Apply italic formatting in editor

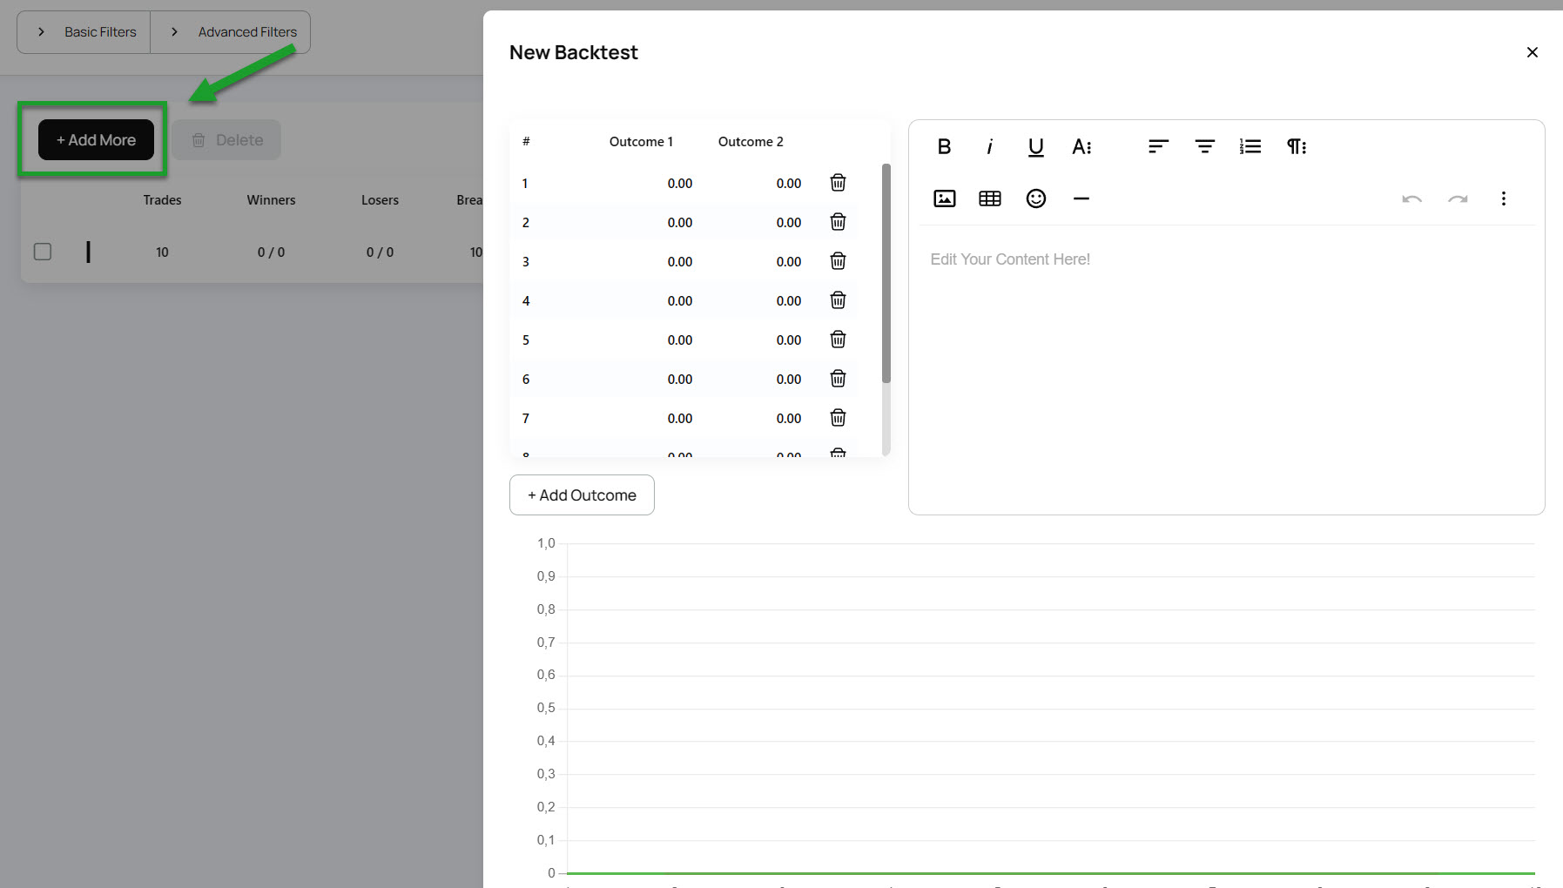989,146
